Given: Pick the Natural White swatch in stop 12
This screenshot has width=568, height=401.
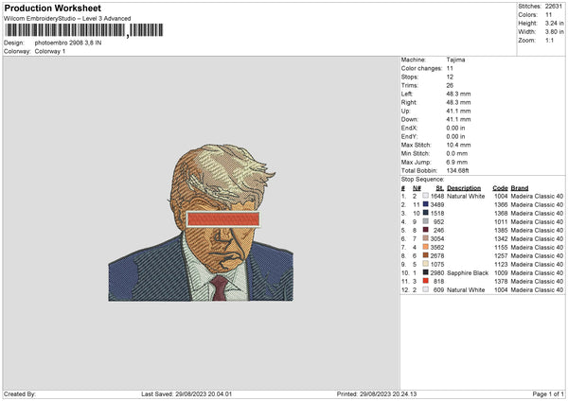Looking at the screenshot, I should 425,289.
